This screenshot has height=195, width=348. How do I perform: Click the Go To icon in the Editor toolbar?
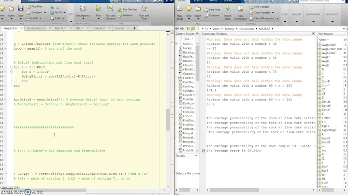tap(52, 13)
